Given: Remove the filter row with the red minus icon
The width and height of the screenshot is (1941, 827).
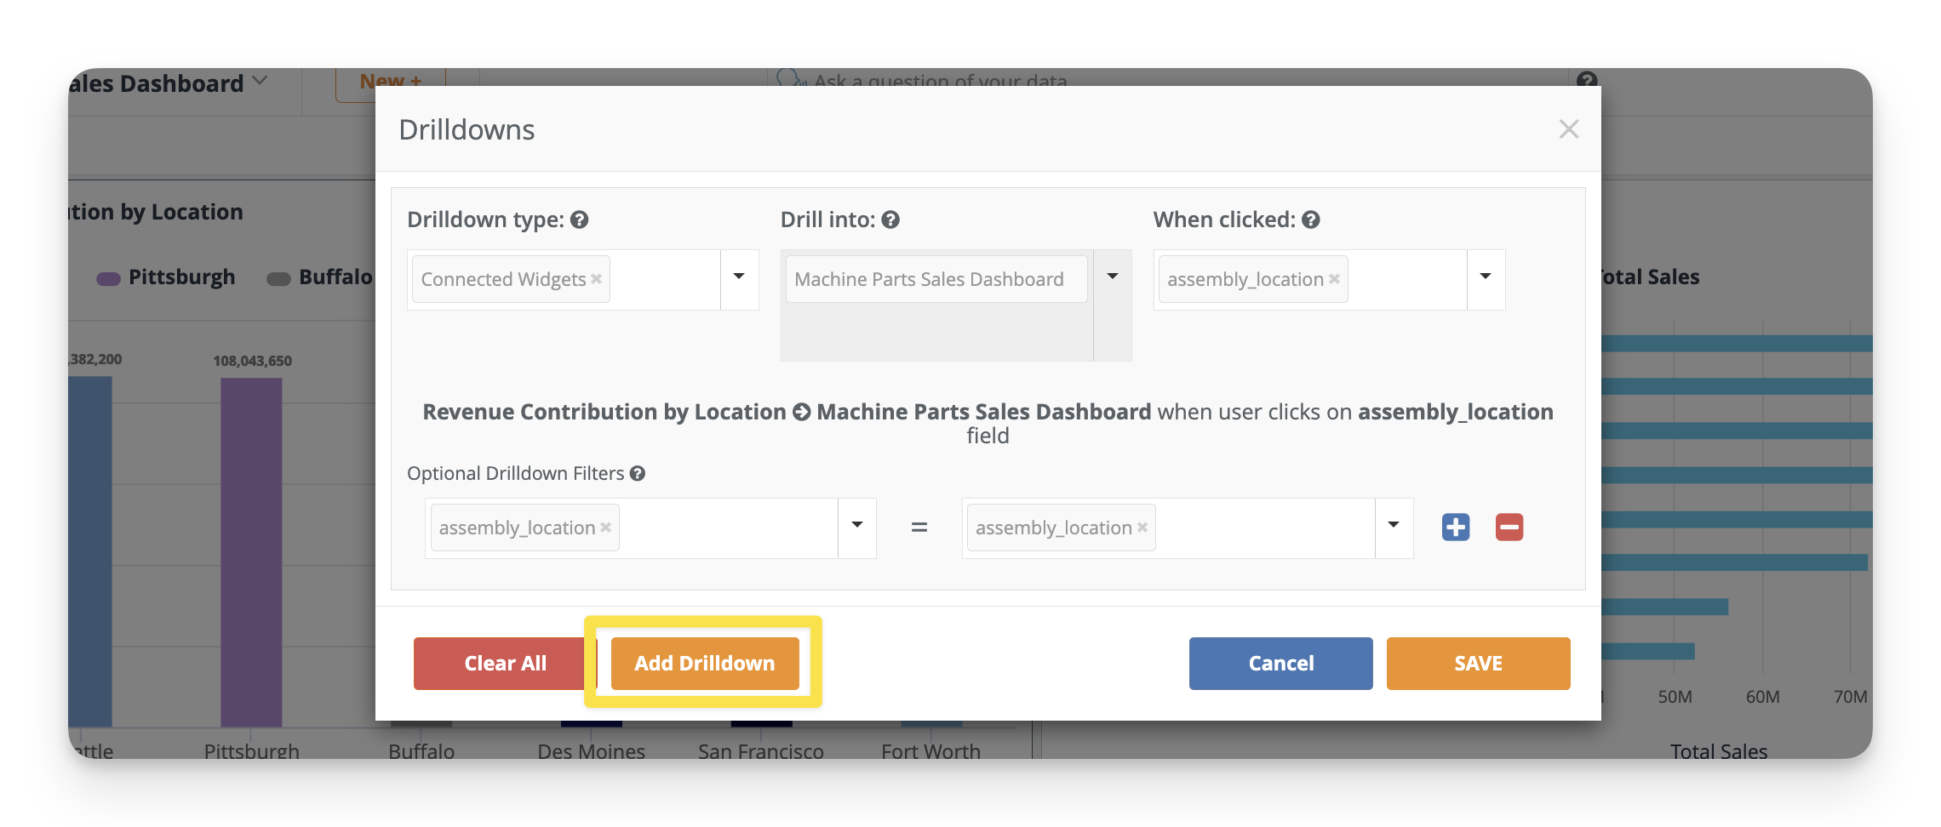Looking at the screenshot, I should tap(1509, 528).
